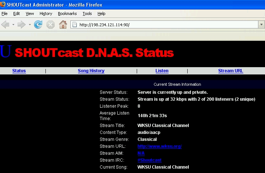This screenshot has width=265, height=173.
Task: Click the stream status 32 kbps text
Action: pyautogui.click(x=196, y=99)
